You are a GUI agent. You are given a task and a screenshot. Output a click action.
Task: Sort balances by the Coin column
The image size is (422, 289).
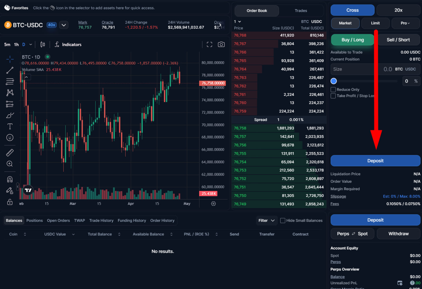(18, 234)
